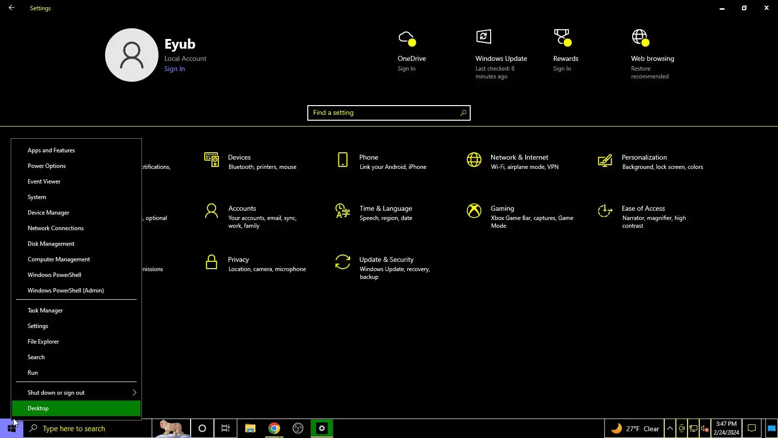Open Time & Language settings label

point(386,208)
